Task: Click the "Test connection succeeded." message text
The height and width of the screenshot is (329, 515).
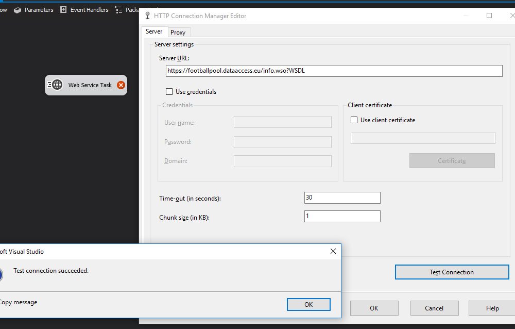Action: coord(51,271)
